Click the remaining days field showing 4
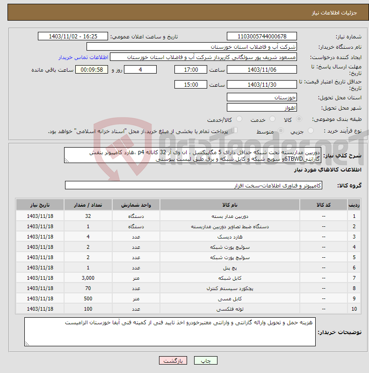Screen dimensions: 369x373 [140, 70]
